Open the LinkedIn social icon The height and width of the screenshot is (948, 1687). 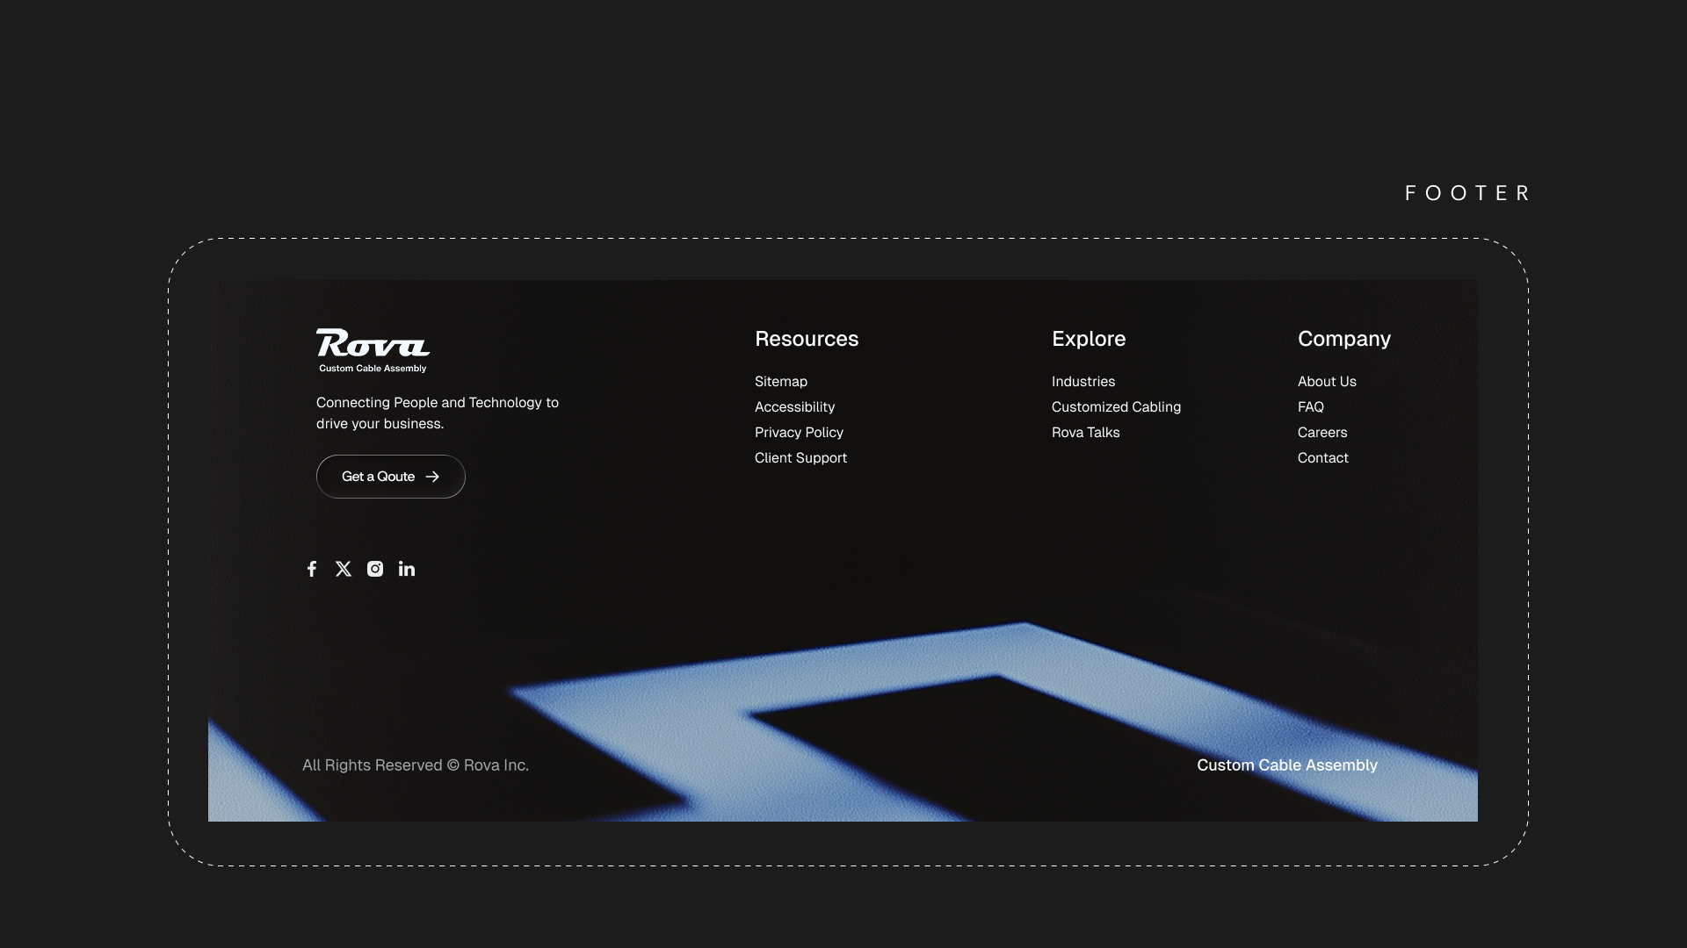tap(407, 569)
